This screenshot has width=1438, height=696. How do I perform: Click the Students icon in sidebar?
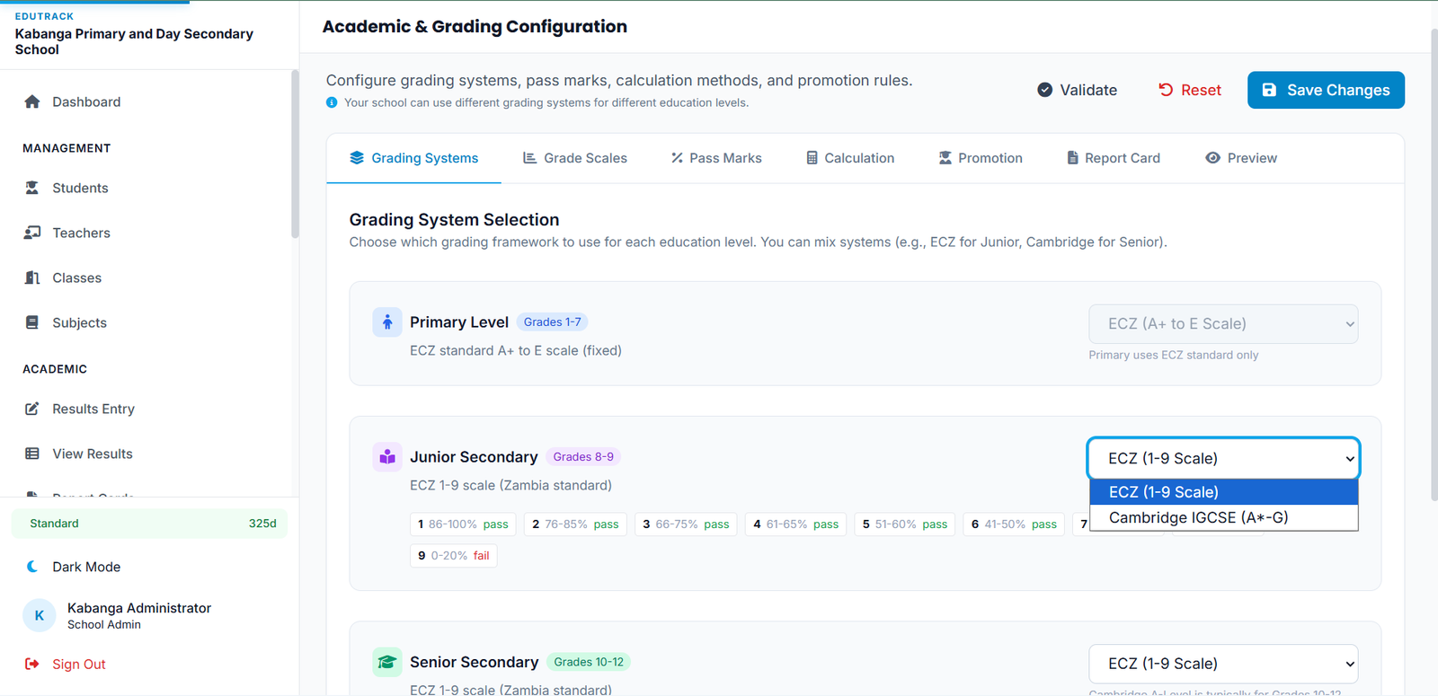point(32,188)
